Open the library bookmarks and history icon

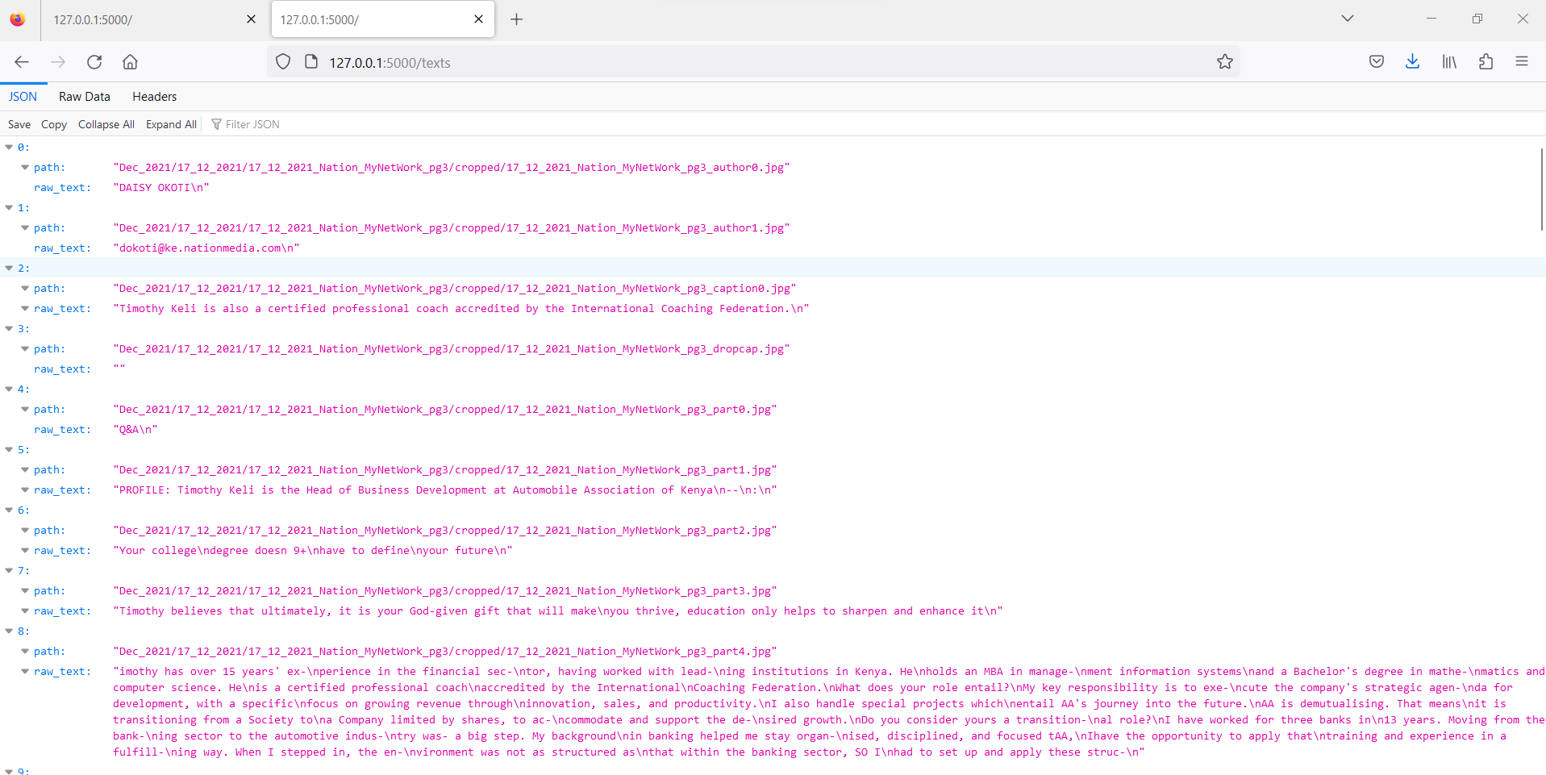(x=1449, y=62)
